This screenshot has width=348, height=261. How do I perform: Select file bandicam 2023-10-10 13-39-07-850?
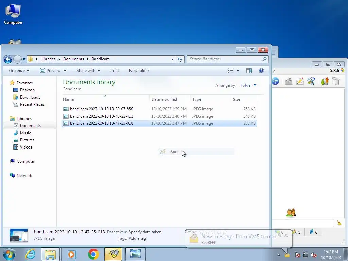coord(159,109)
